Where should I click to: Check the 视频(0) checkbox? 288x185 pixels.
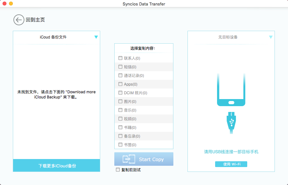[120, 119]
